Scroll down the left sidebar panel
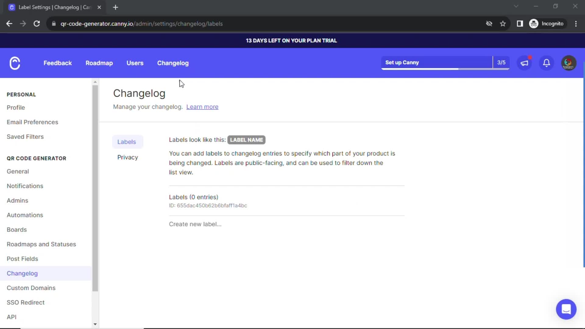 tap(95, 324)
